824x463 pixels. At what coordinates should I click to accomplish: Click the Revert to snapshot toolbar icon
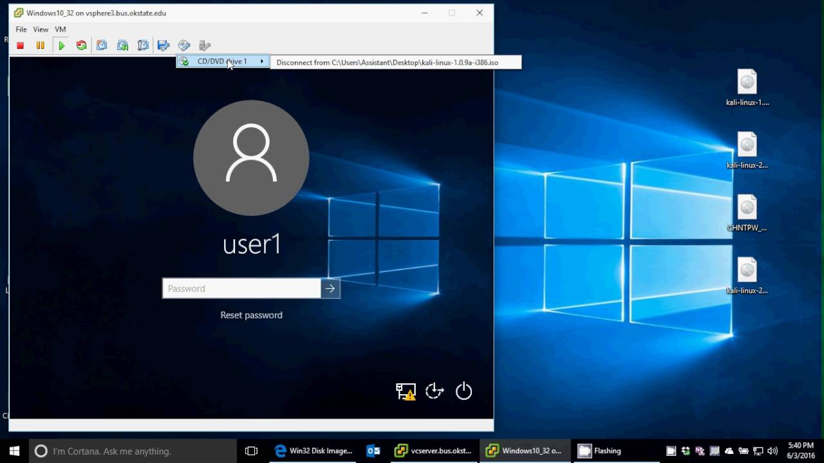click(122, 46)
